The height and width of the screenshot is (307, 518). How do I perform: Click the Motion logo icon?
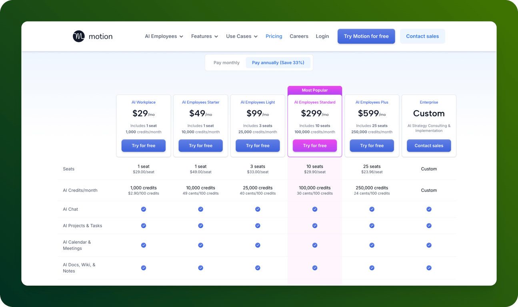point(79,36)
